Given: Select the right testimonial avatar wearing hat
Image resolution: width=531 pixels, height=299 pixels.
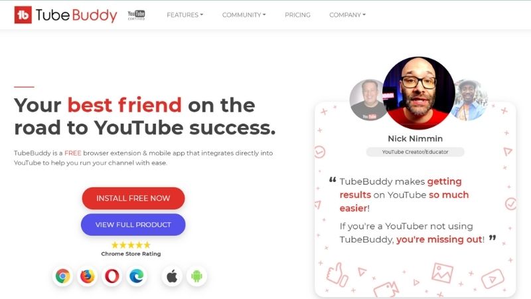Looking at the screenshot, I should (x=470, y=100).
